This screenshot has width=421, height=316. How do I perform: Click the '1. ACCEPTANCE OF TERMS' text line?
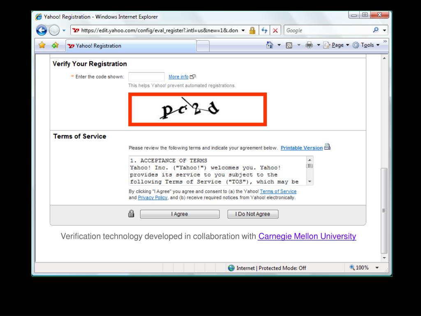pos(169,160)
